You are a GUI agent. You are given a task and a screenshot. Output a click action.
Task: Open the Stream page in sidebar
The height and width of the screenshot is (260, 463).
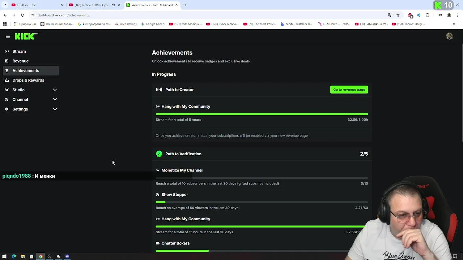pyautogui.click(x=19, y=51)
